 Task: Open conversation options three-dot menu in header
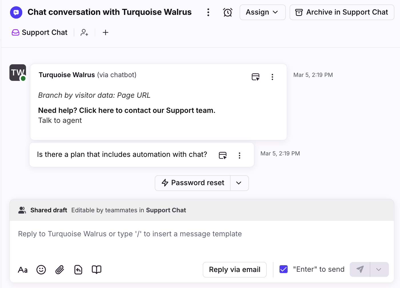[208, 12]
